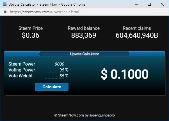Click the Calculate button
Image resolution: width=169 pixels, height=121 pixels.
point(52,87)
